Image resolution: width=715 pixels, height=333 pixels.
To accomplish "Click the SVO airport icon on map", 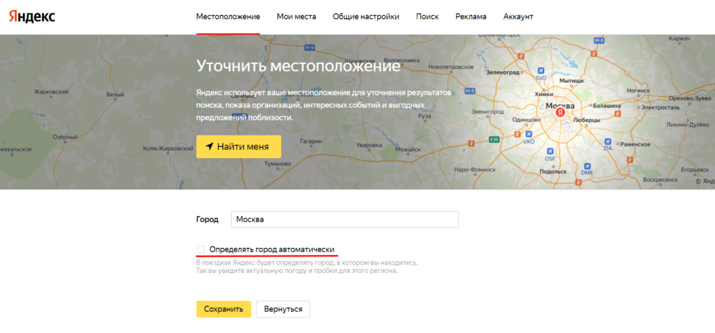I will [x=541, y=70].
